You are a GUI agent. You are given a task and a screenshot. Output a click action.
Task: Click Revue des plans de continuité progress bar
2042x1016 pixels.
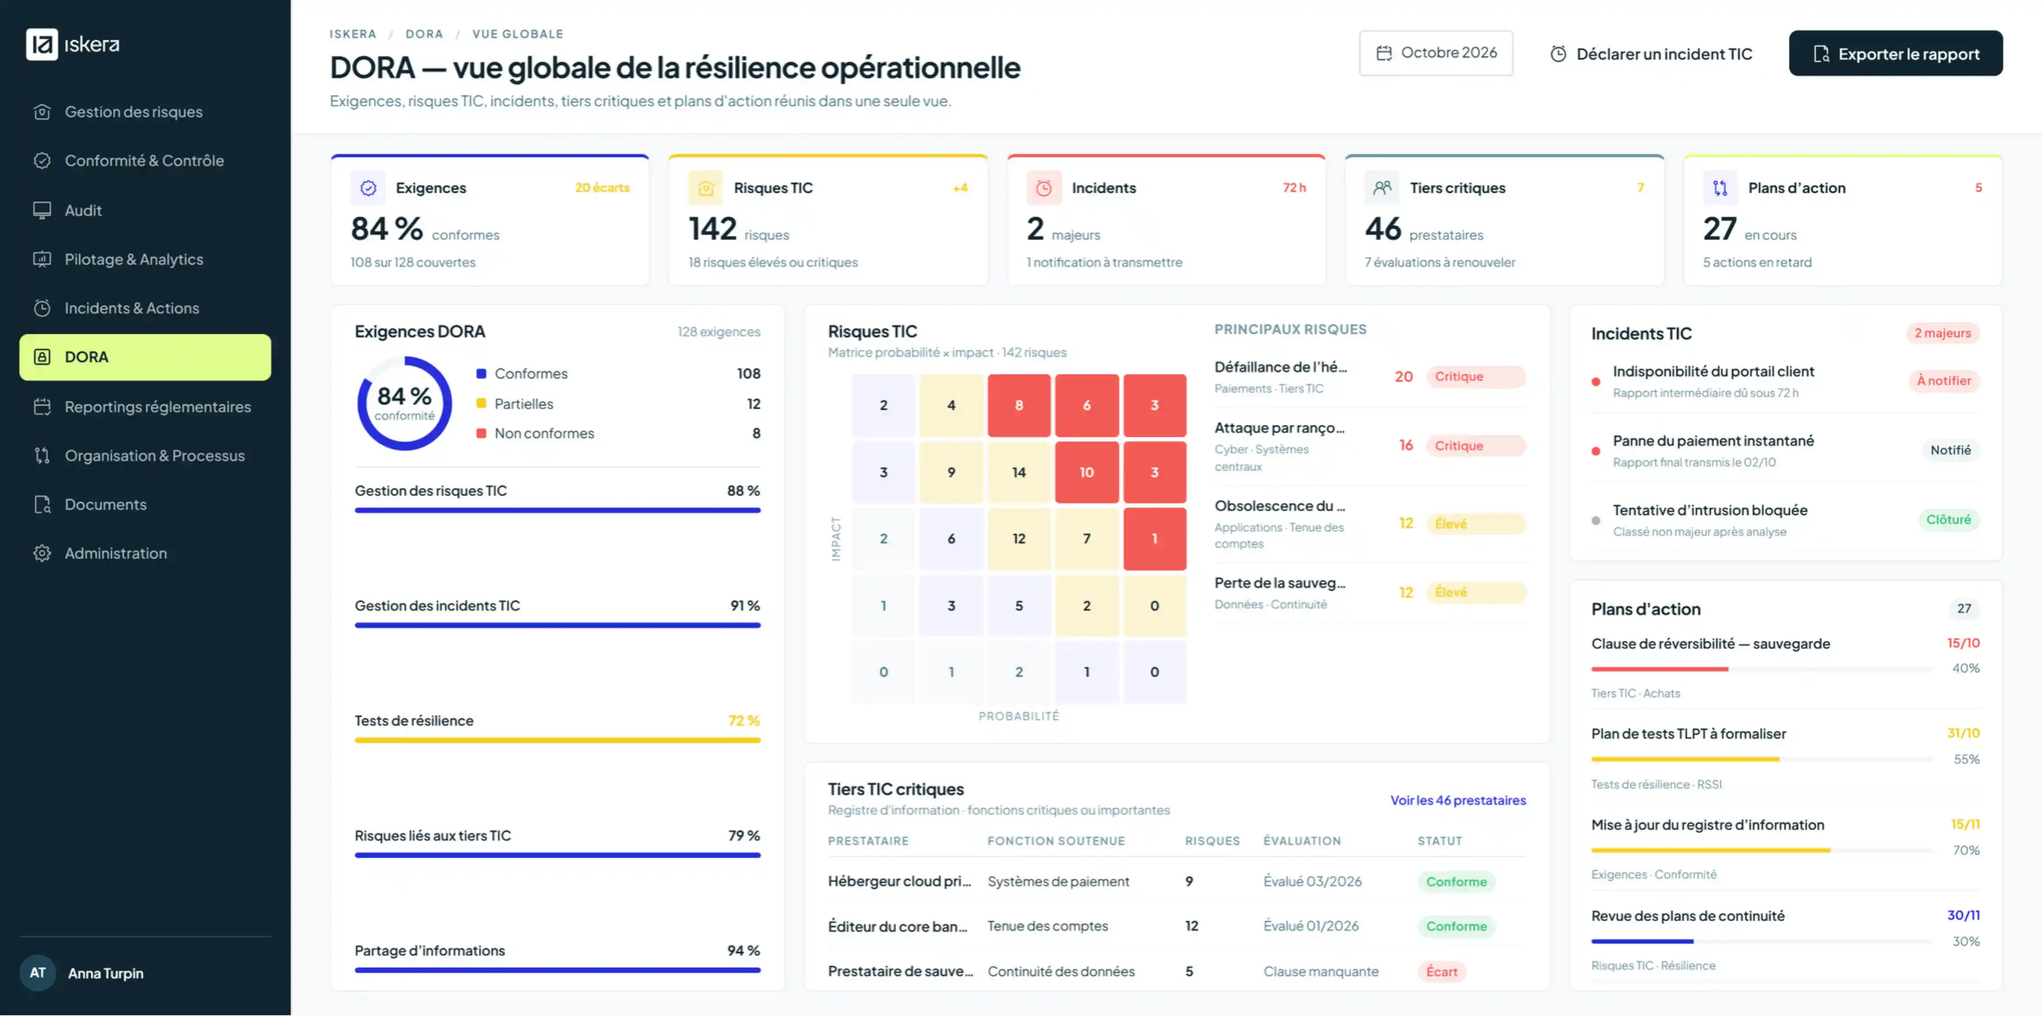click(x=1761, y=942)
